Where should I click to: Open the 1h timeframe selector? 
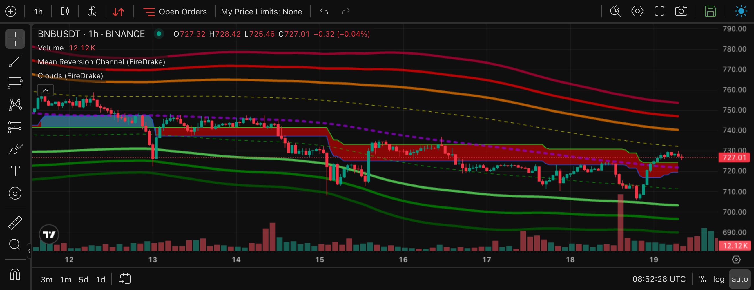(x=38, y=12)
